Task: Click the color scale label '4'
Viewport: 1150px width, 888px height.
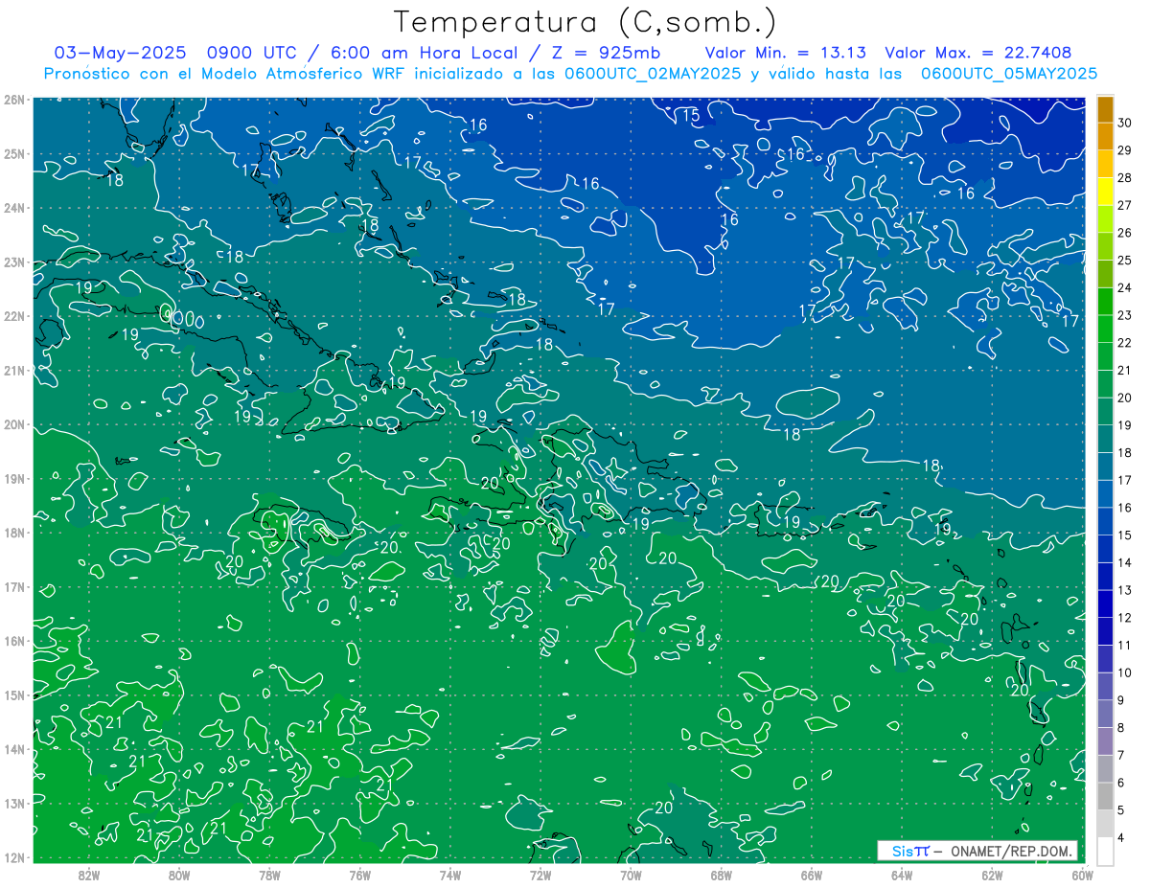Action: click(x=1121, y=837)
